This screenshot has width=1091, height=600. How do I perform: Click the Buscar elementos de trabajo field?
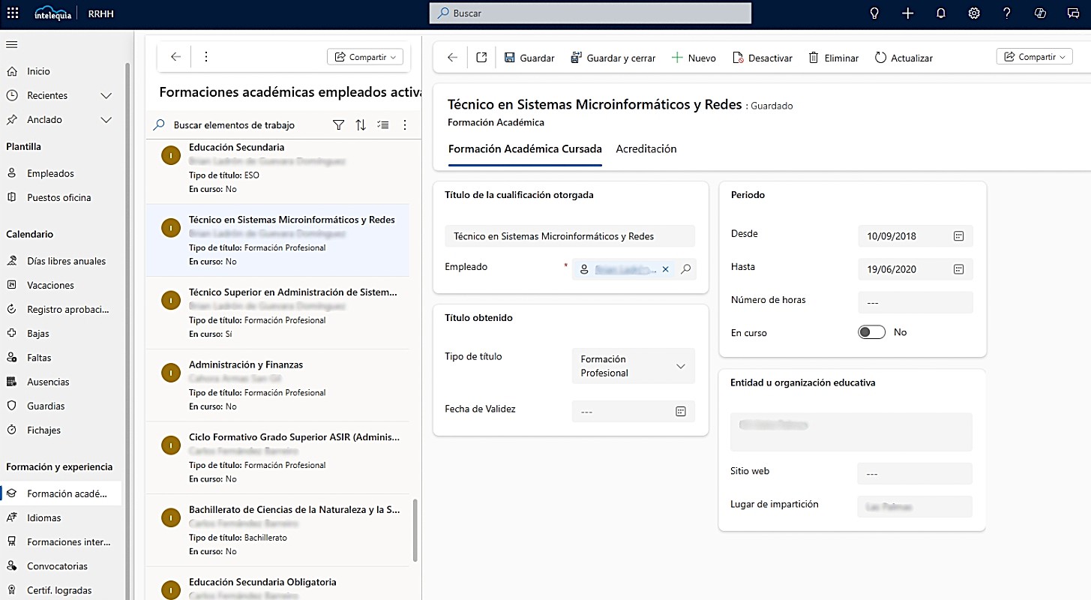pos(240,124)
